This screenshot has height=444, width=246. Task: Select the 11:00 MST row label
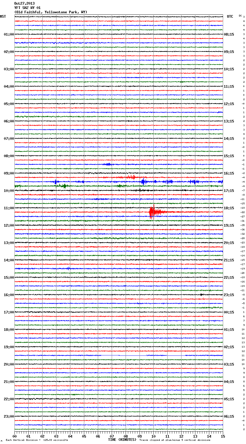9,208
